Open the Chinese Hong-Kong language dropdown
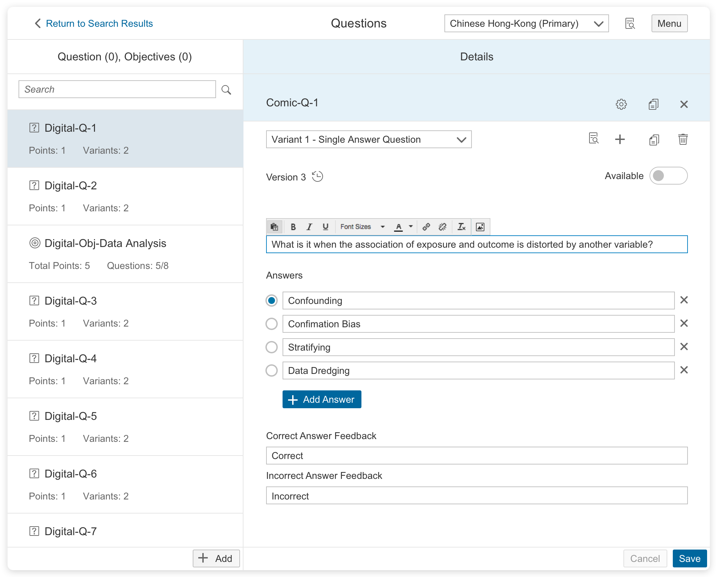The width and height of the screenshot is (716, 577). [526, 23]
